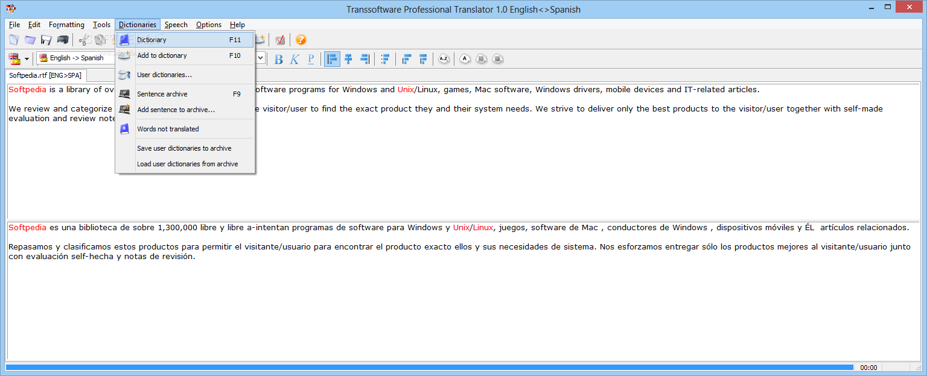
Task: Open the Formatting menu
Action: tap(66, 25)
